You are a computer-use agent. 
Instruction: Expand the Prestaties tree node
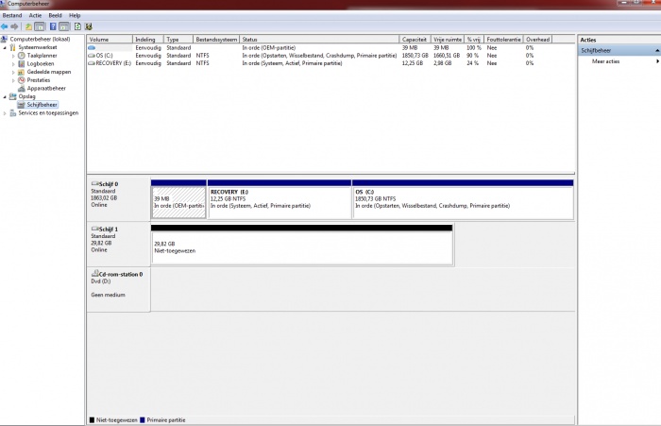(x=13, y=80)
